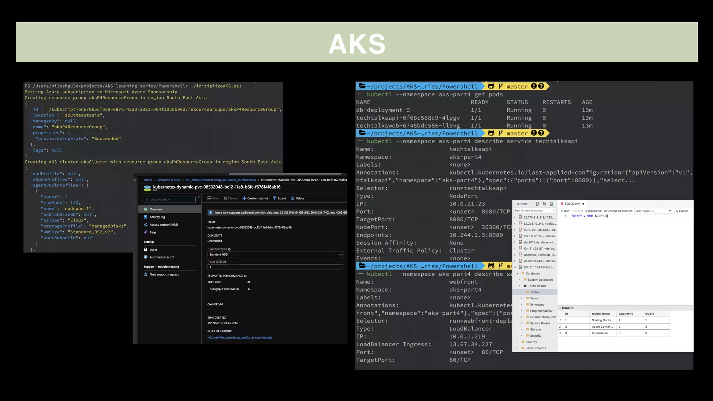
Task: Click the blue info icon in Azure notice banner
Action: click(210, 212)
